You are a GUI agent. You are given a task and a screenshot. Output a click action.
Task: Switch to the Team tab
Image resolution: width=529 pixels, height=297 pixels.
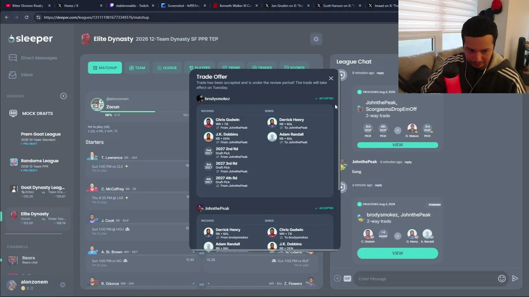pos(137,68)
